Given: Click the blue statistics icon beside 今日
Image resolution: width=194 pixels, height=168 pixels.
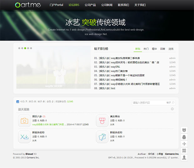Looking at the screenshot, I should pos(18,101).
